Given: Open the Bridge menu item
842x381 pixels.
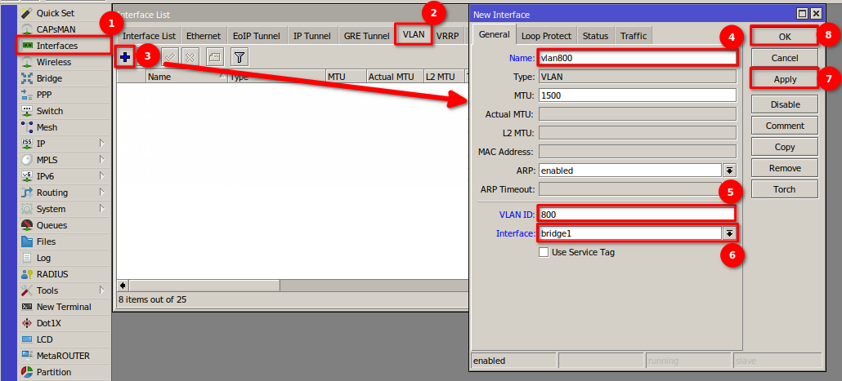Looking at the screenshot, I should (x=48, y=78).
